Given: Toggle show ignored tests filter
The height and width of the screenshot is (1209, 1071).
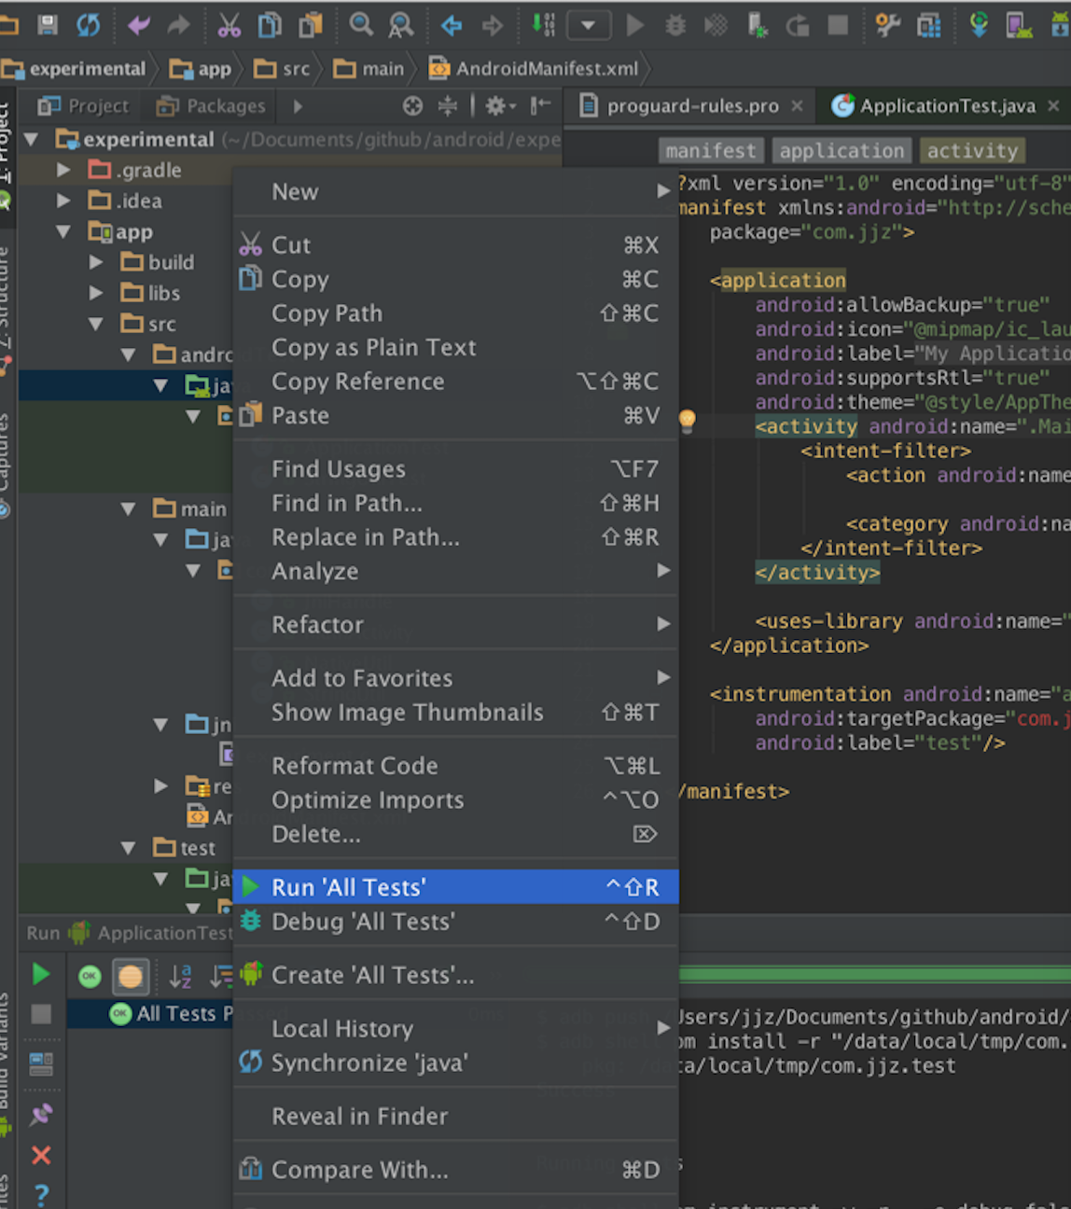Looking at the screenshot, I should click(131, 977).
